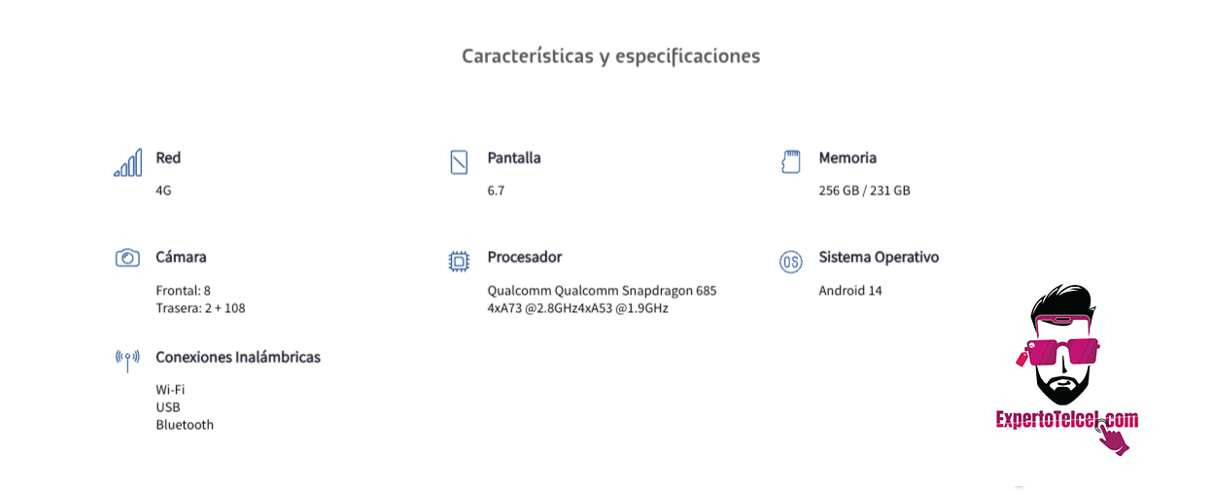Open the ExpertoTelcel.com logo link
Screen dimensions: 1213x491
[1066, 420]
